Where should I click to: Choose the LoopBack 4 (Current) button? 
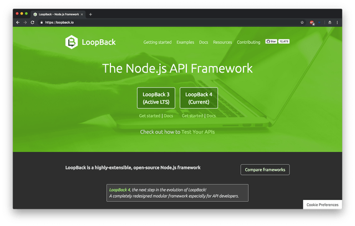tap(199, 98)
